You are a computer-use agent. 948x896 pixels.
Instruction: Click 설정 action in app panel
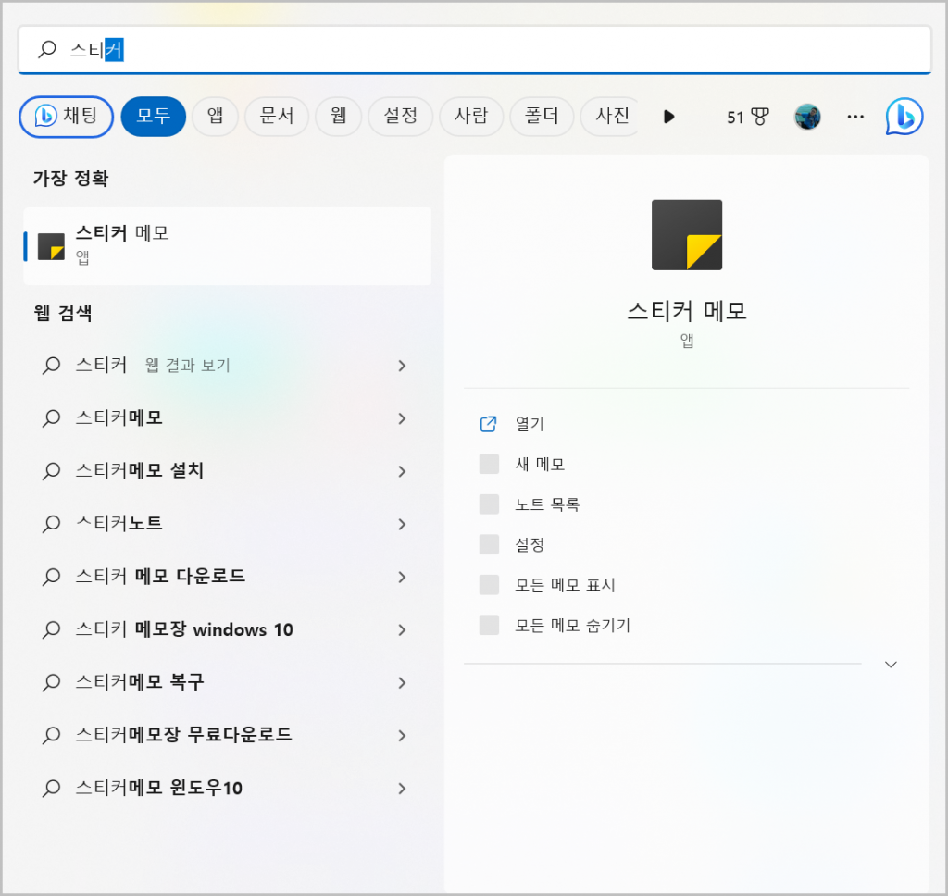point(530,545)
